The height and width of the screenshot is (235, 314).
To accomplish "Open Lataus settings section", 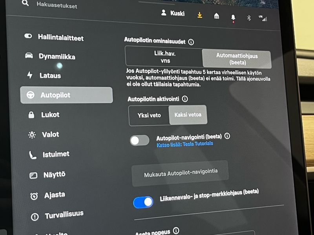I will (x=50, y=75).
